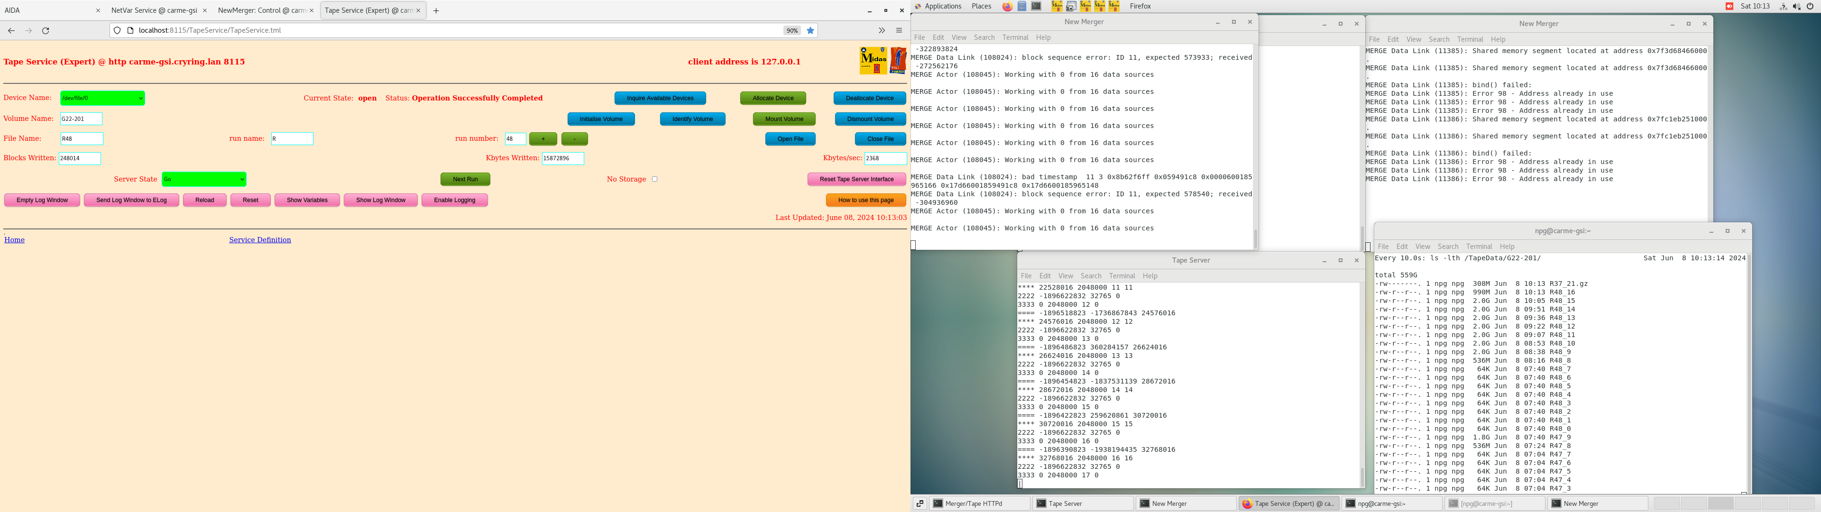
Task: Click the Enable Logging button
Action: (455, 200)
